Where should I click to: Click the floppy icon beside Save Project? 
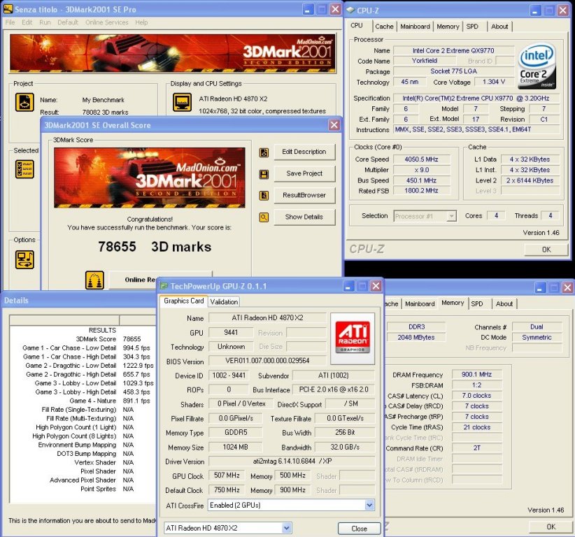coord(264,174)
